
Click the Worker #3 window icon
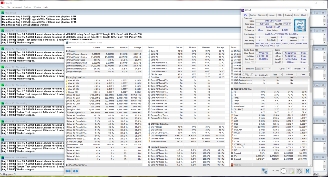click(x=3, y=67)
